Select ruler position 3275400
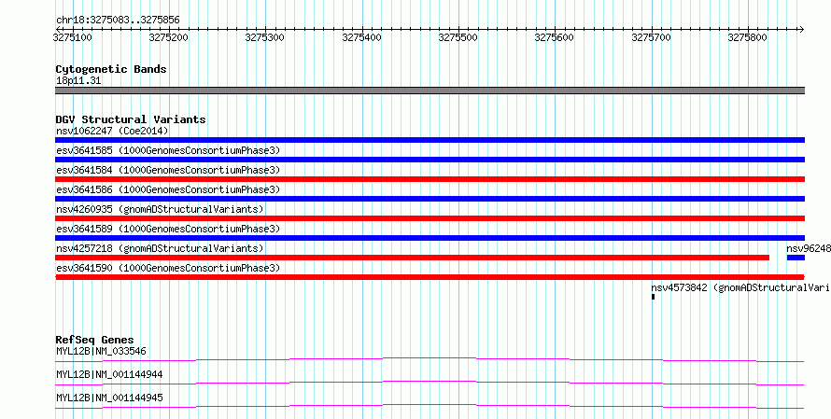831x419 pixels. [361, 38]
